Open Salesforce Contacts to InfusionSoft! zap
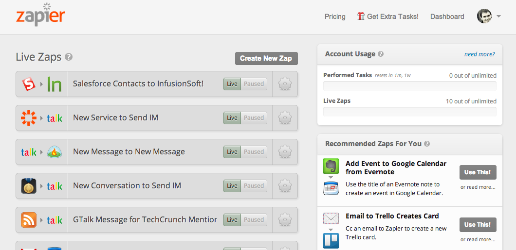The width and height of the screenshot is (516, 250). 138,83
